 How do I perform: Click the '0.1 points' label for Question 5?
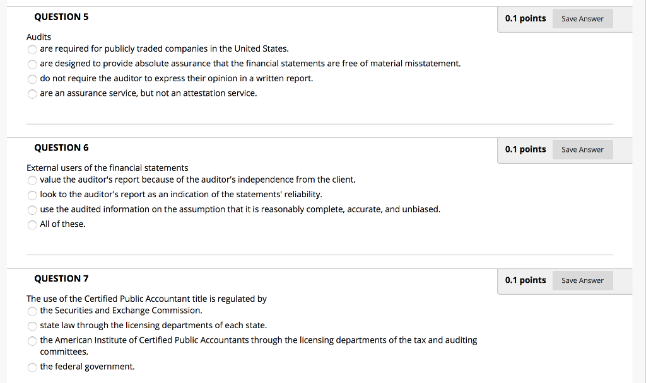point(526,18)
